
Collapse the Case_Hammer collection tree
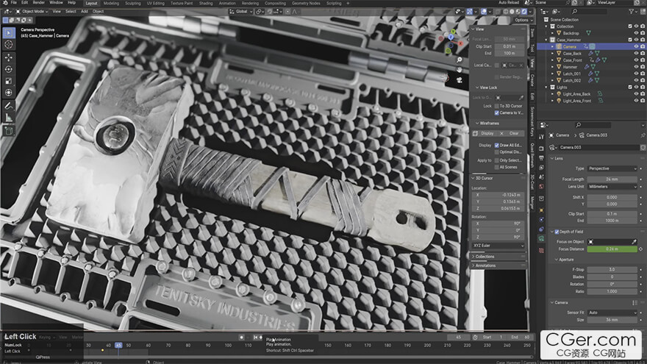tap(547, 40)
